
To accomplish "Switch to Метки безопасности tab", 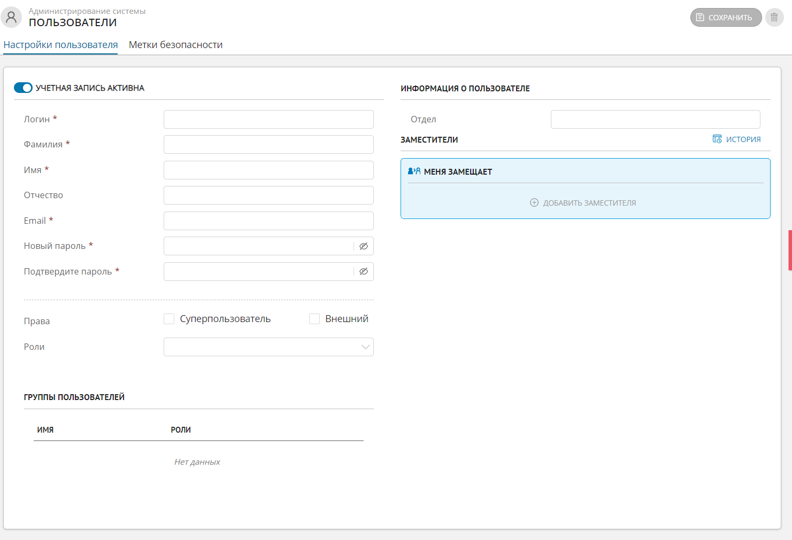I will tap(175, 45).
